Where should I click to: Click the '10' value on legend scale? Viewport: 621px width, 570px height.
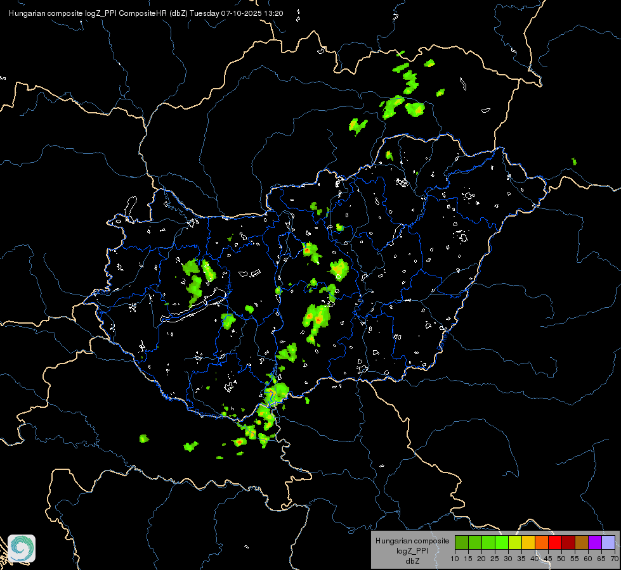click(x=455, y=559)
